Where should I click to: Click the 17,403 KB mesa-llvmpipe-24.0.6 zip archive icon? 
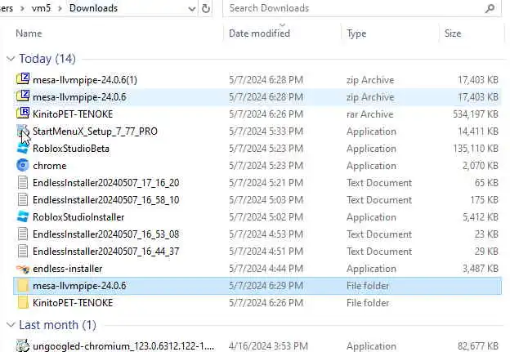pos(23,96)
